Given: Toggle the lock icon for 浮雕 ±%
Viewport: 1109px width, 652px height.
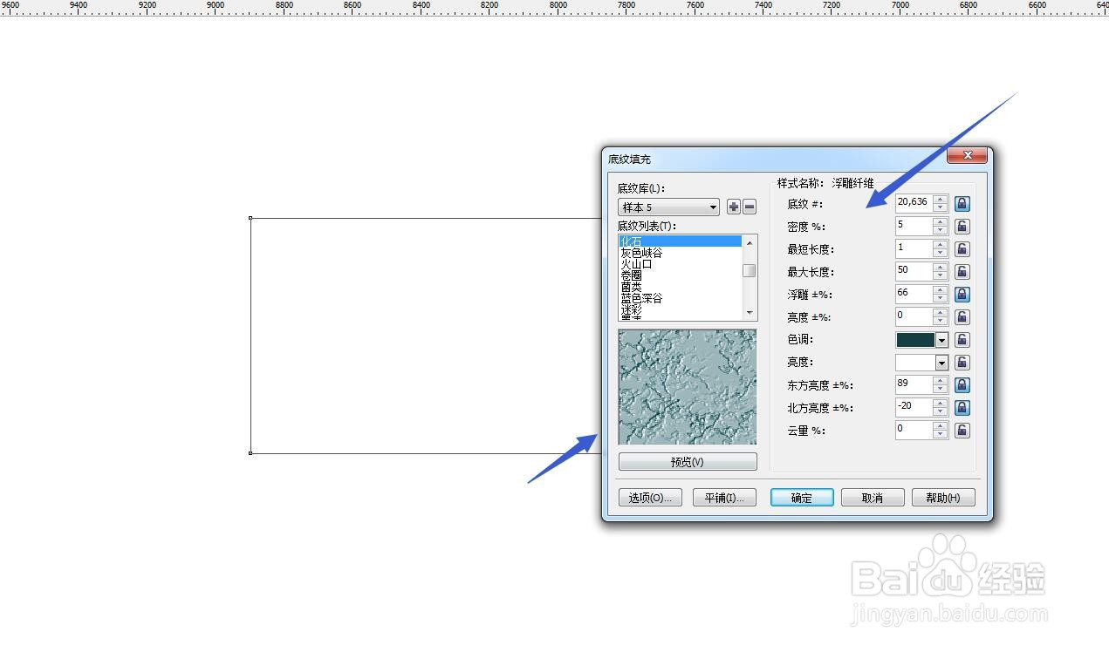Looking at the screenshot, I should click(x=962, y=295).
